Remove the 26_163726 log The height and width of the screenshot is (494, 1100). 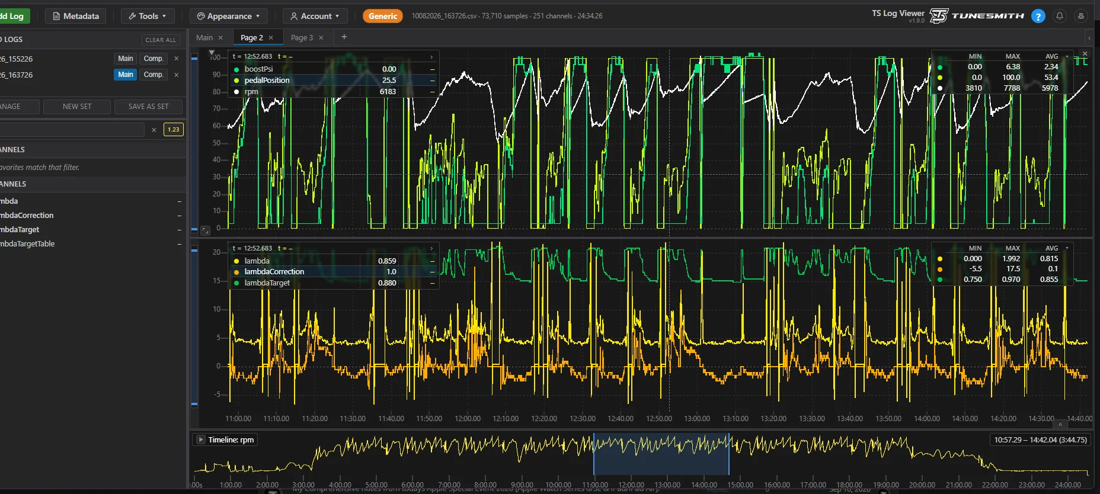(x=177, y=75)
